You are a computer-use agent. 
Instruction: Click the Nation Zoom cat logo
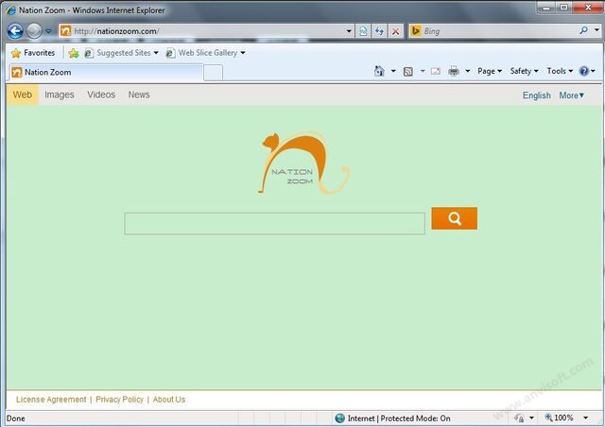point(304,162)
